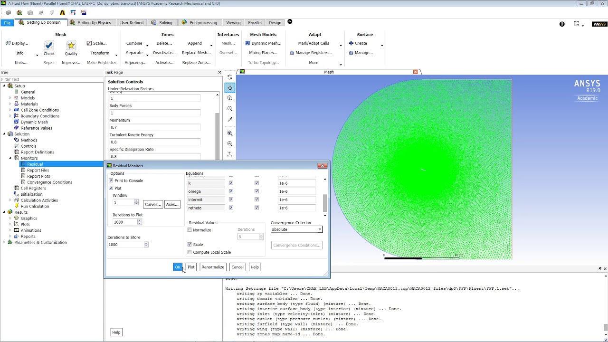Click the Scale mesh icon in ribbon
Viewport: 608px width, 342px height.
click(89, 43)
